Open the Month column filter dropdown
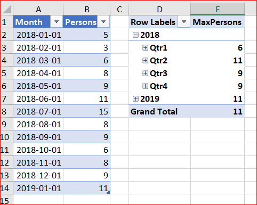 click(57, 22)
